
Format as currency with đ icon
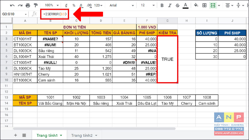pos(66,5)
